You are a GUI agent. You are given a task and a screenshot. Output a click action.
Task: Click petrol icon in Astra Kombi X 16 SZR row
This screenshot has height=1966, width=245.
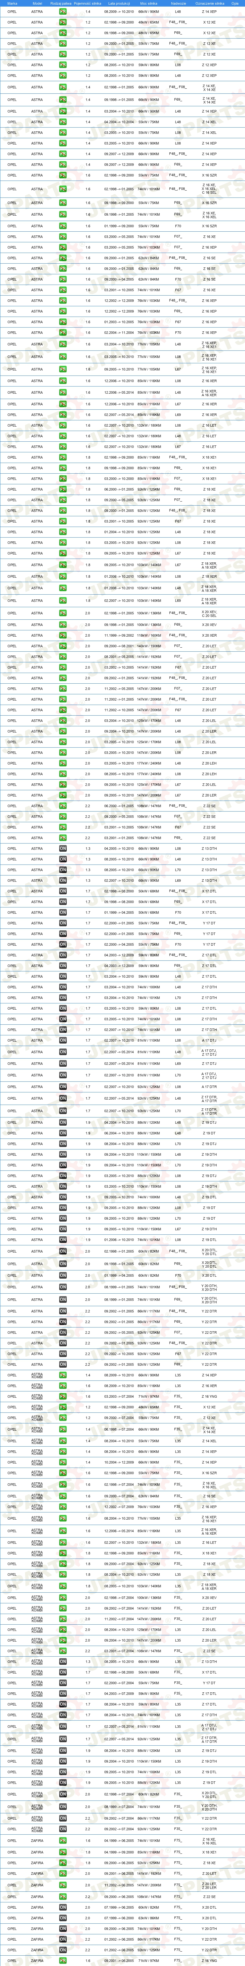[63, 1473]
